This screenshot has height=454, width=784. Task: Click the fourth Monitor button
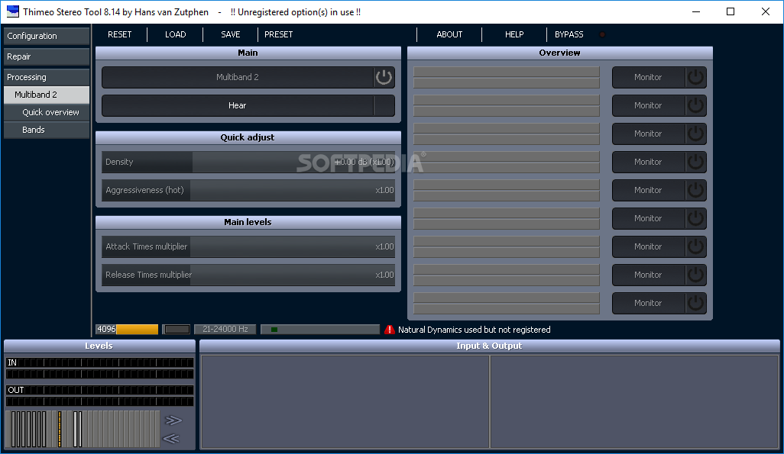pos(648,162)
